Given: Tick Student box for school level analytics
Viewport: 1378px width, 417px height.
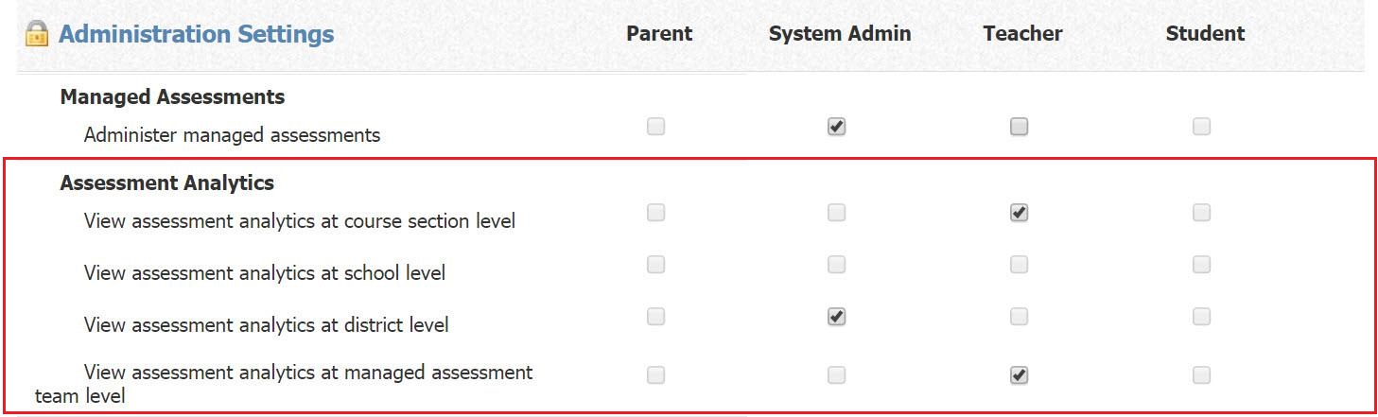Looking at the screenshot, I should [1201, 265].
